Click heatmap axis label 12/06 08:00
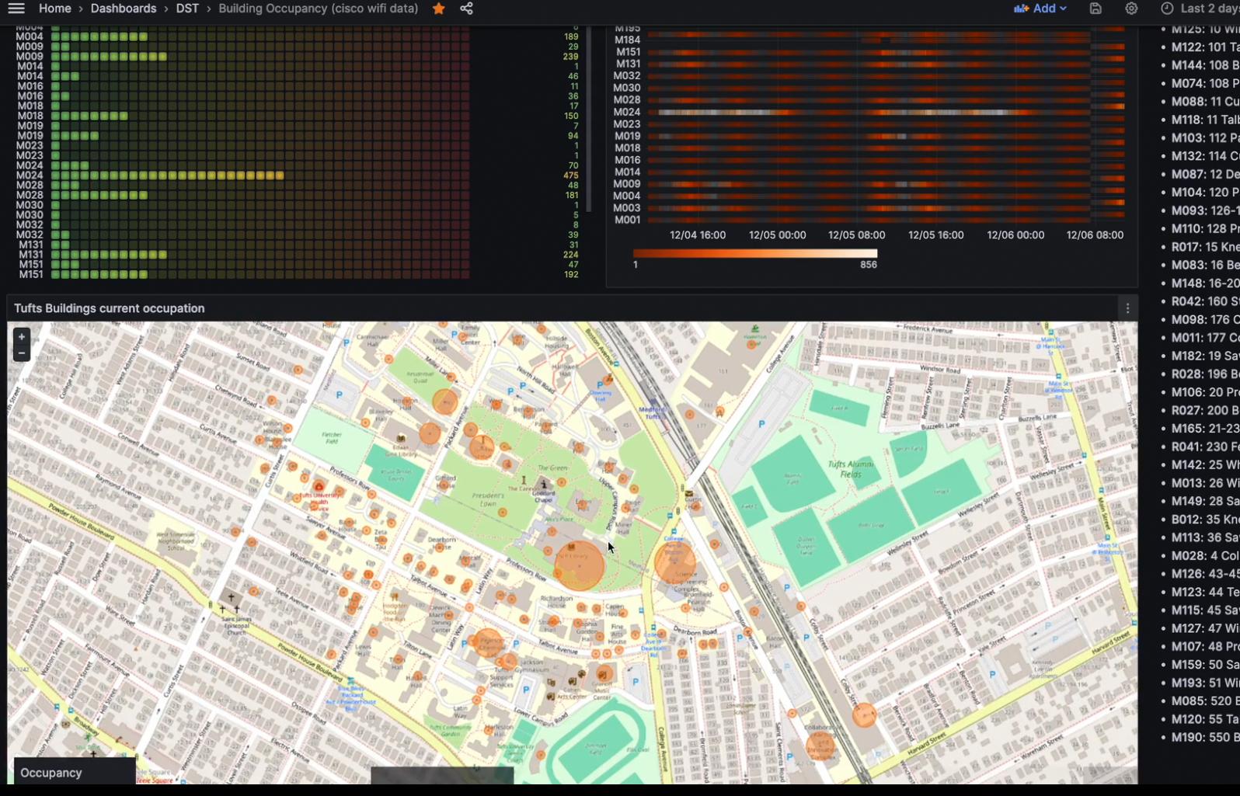 pos(1095,235)
